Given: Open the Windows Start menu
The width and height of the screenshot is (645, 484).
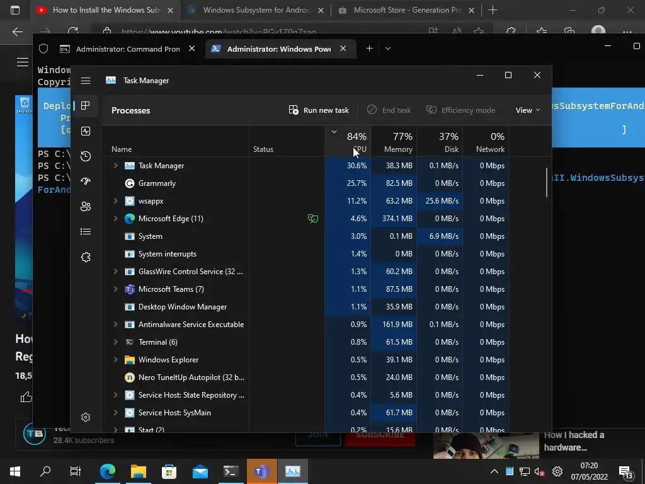Looking at the screenshot, I should [x=15, y=471].
